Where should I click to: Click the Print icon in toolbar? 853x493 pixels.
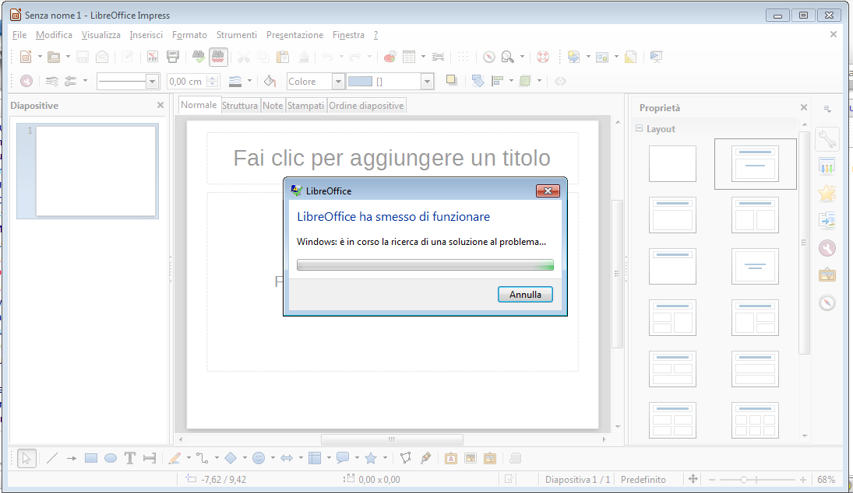[173, 57]
